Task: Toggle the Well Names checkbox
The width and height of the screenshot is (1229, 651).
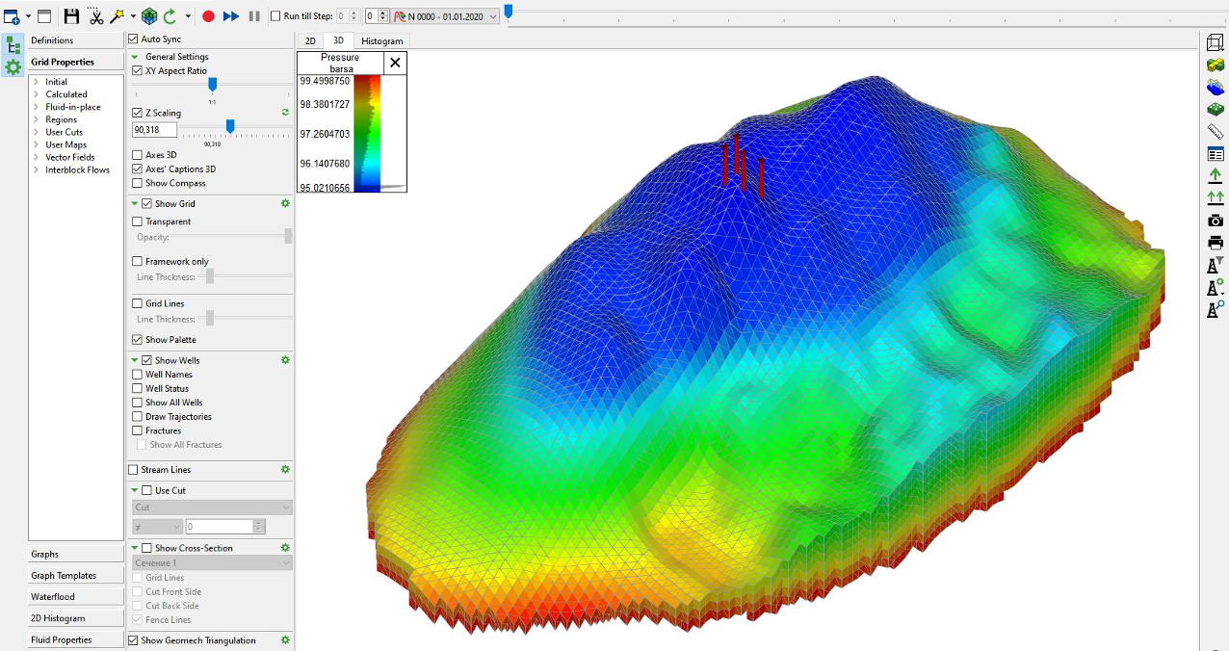Action: click(x=137, y=375)
